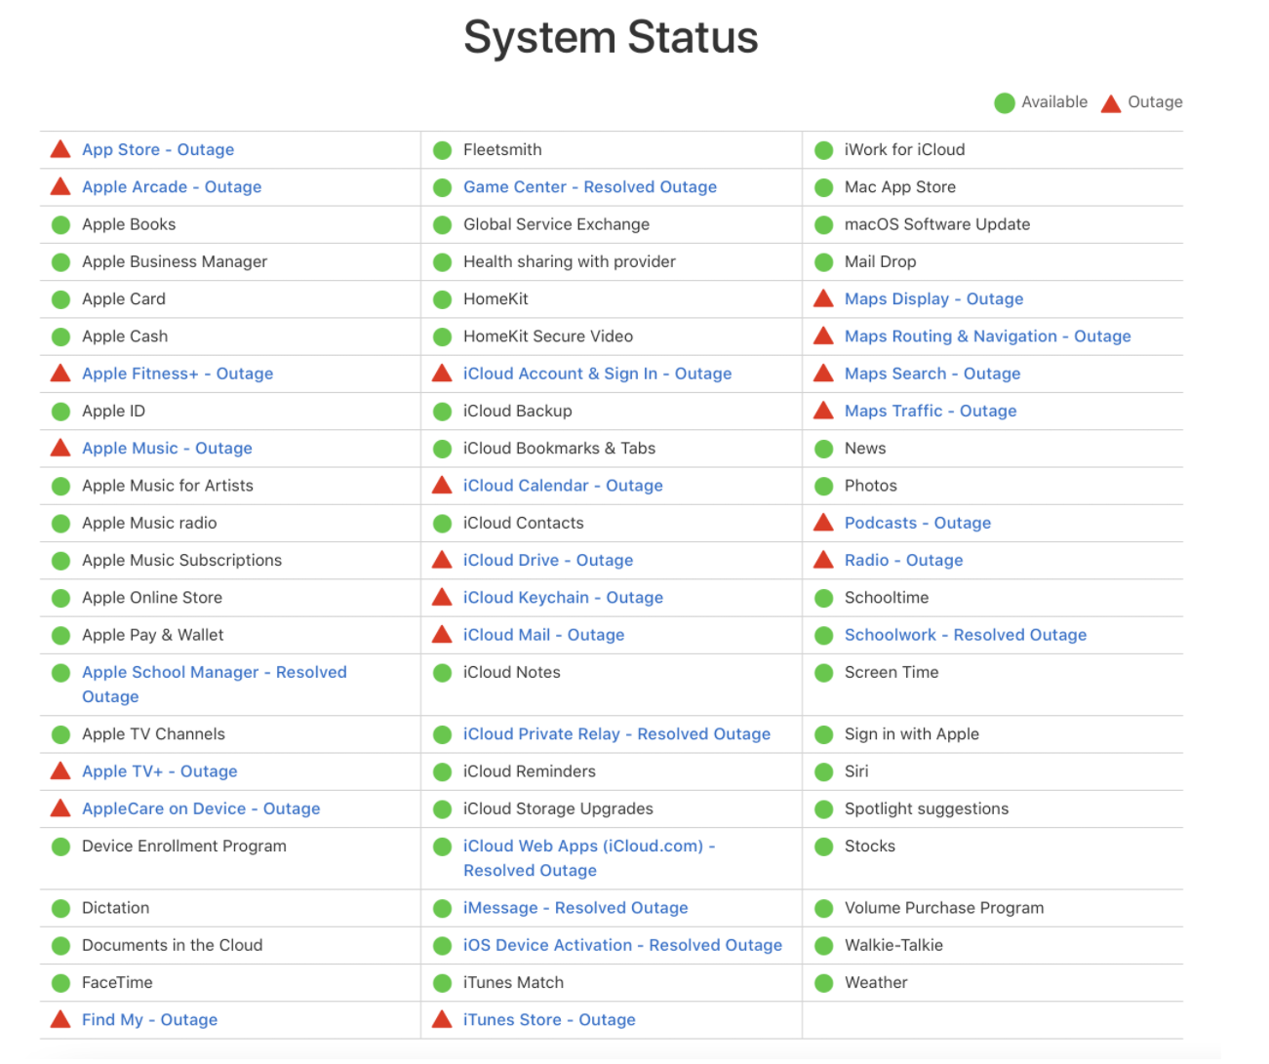
Task: Click the outage triangle beside iTunes Store
Action: point(442,1019)
